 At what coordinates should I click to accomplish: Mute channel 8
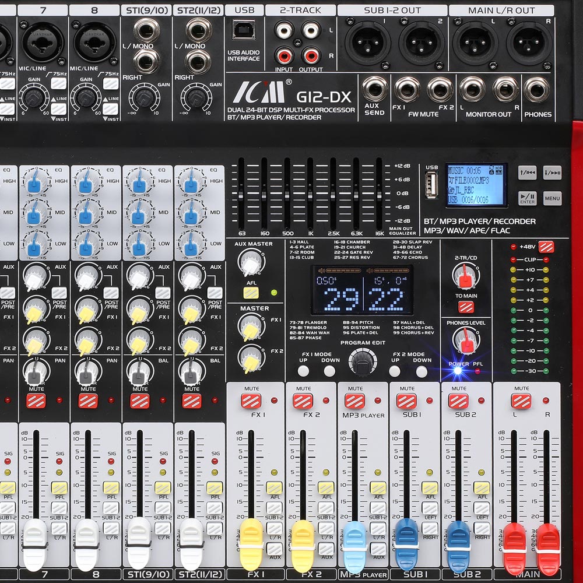(88, 401)
